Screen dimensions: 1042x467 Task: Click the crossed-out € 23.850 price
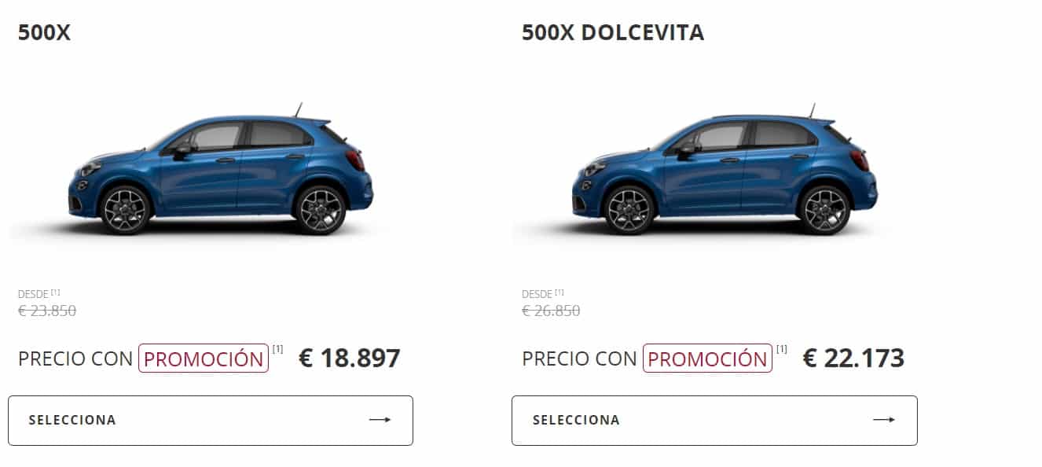(47, 311)
